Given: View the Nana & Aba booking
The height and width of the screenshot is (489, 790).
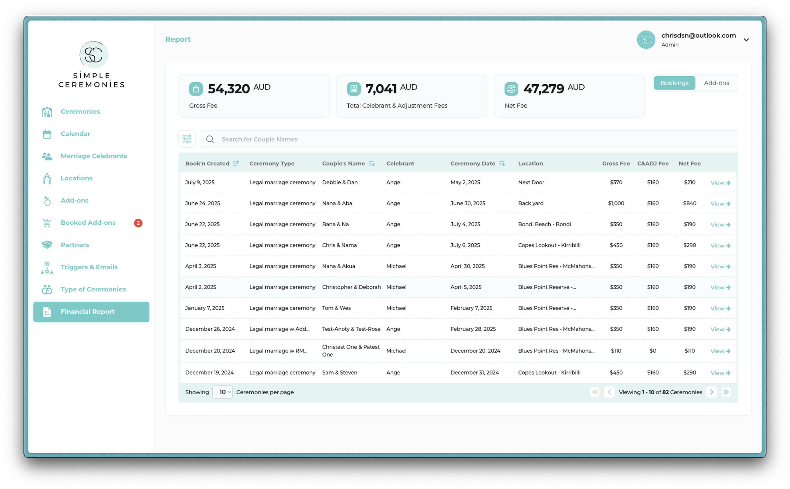Looking at the screenshot, I should 721,204.
